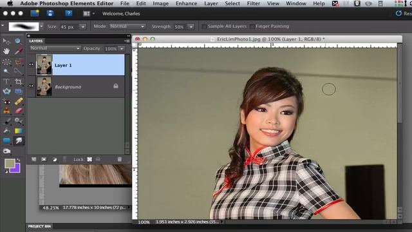Select the Hand tool
Screen dimensions: 412x232
[x=6, y=52]
